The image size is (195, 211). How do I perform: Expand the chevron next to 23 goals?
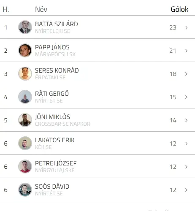(x=186, y=27)
